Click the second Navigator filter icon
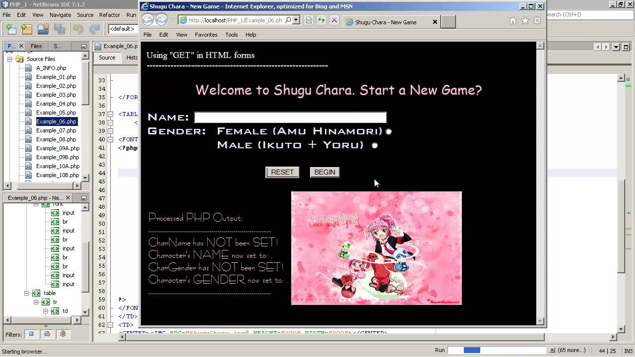The height and width of the screenshot is (357, 635). (x=47, y=334)
